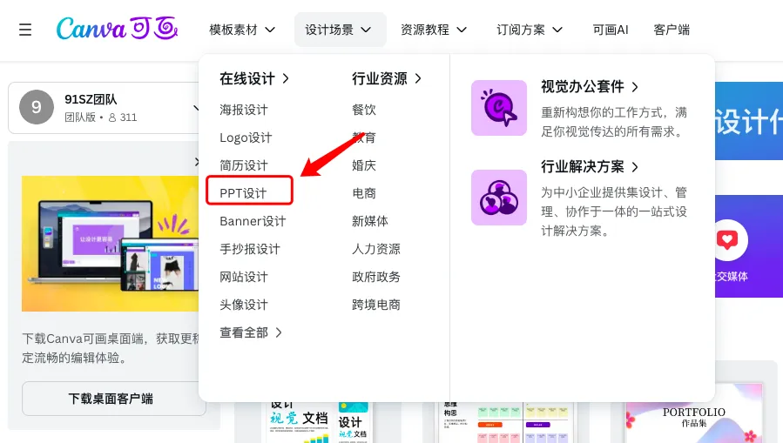
Task: Open the 91SZ团队 team switcher
Action: pos(105,108)
